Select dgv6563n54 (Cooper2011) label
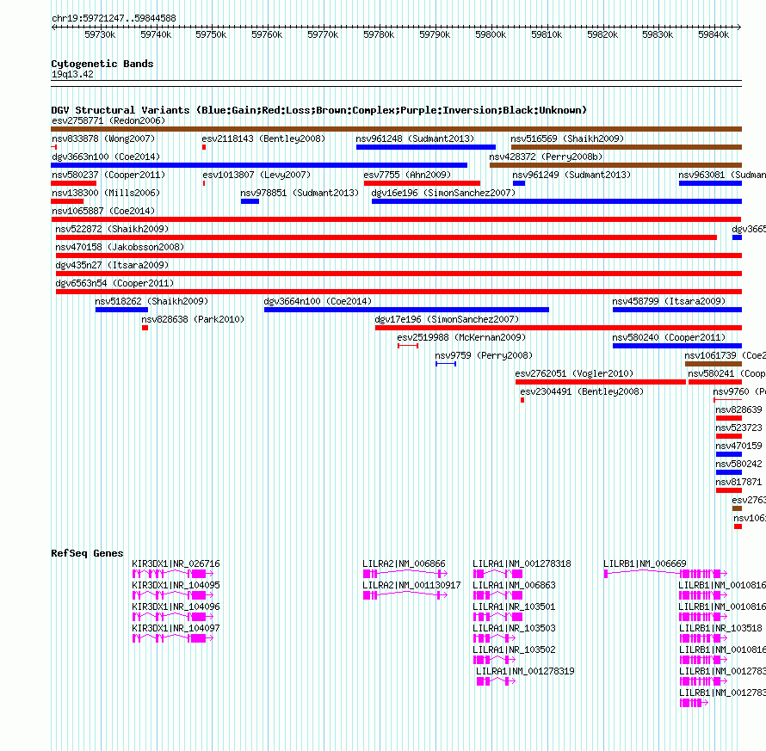 [114, 283]
